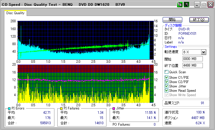Click the cyan PI Errors legend square
Viewport: 215px width, 130px height.
click(x=9, y=108)
